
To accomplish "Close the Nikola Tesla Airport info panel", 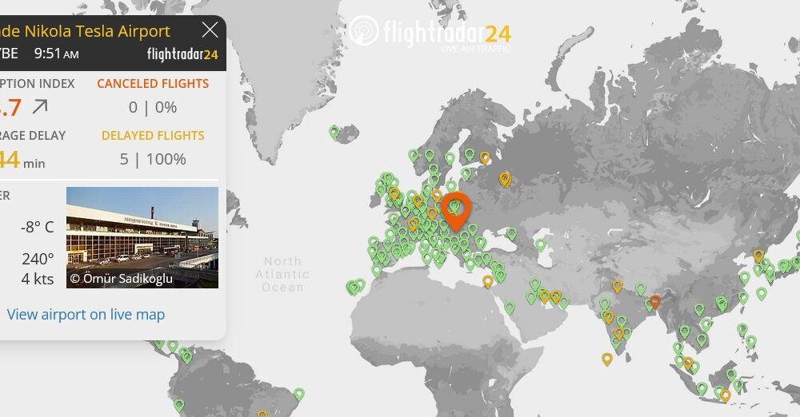I will coord(210,30).
